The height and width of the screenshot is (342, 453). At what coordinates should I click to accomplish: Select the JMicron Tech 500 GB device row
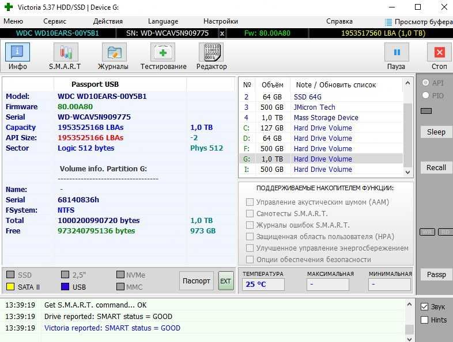point(321,107)
